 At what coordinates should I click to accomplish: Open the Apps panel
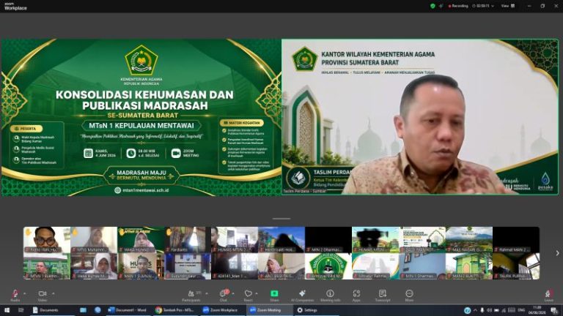click(356, 296)
